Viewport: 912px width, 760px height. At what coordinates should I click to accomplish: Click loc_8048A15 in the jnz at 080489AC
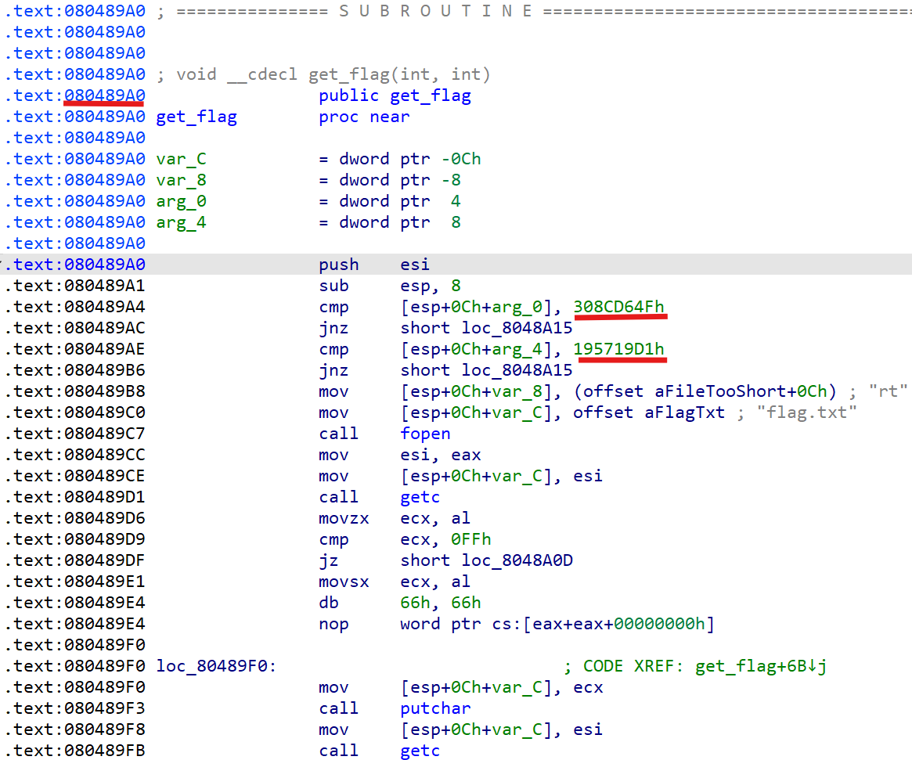[x=517, y=328]
